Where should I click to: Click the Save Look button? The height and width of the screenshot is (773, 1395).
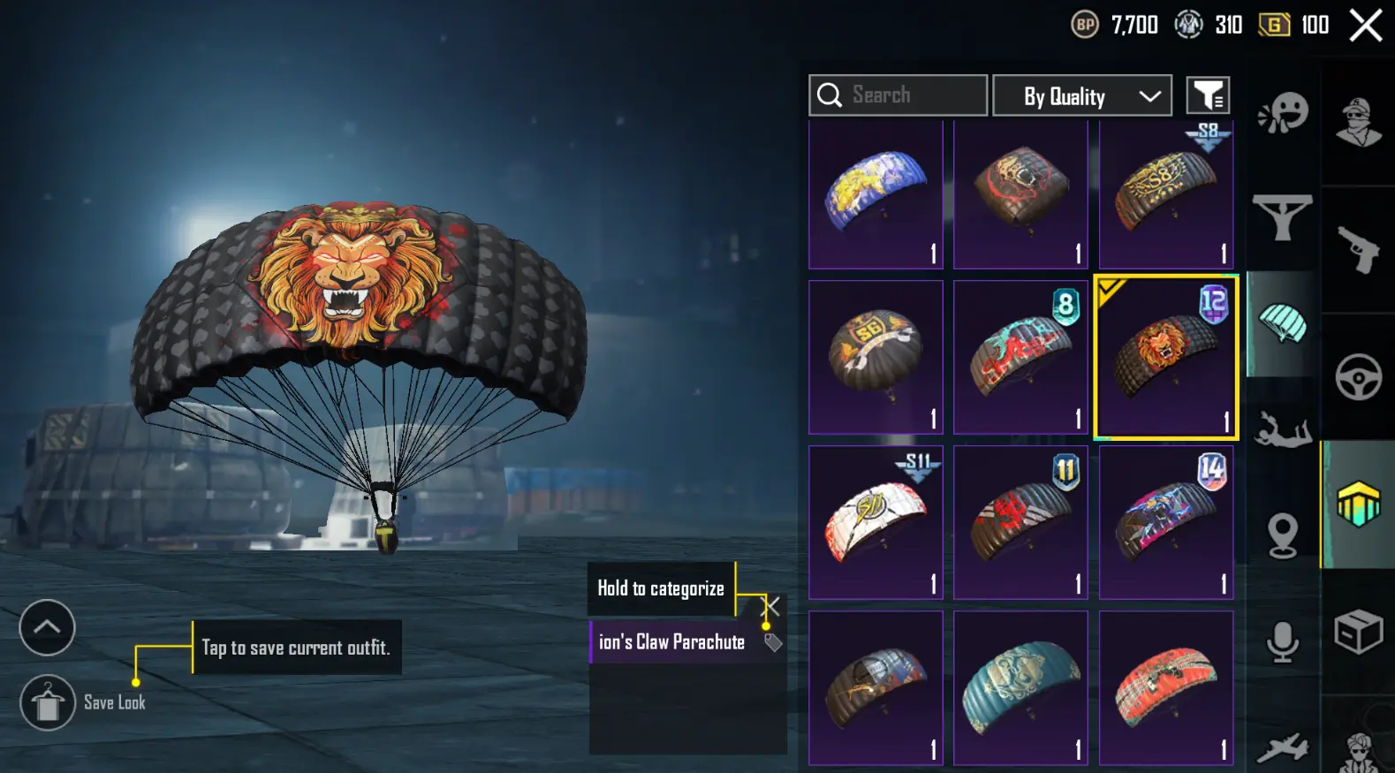[48, 702]
